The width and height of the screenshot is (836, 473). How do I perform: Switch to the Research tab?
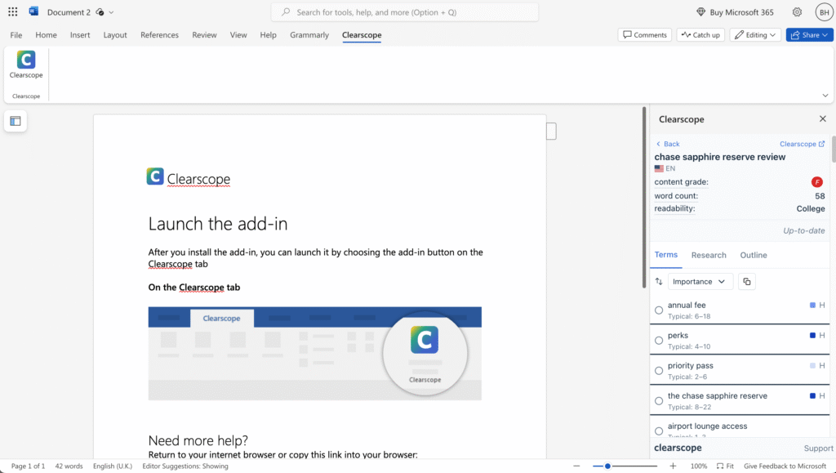709,255
